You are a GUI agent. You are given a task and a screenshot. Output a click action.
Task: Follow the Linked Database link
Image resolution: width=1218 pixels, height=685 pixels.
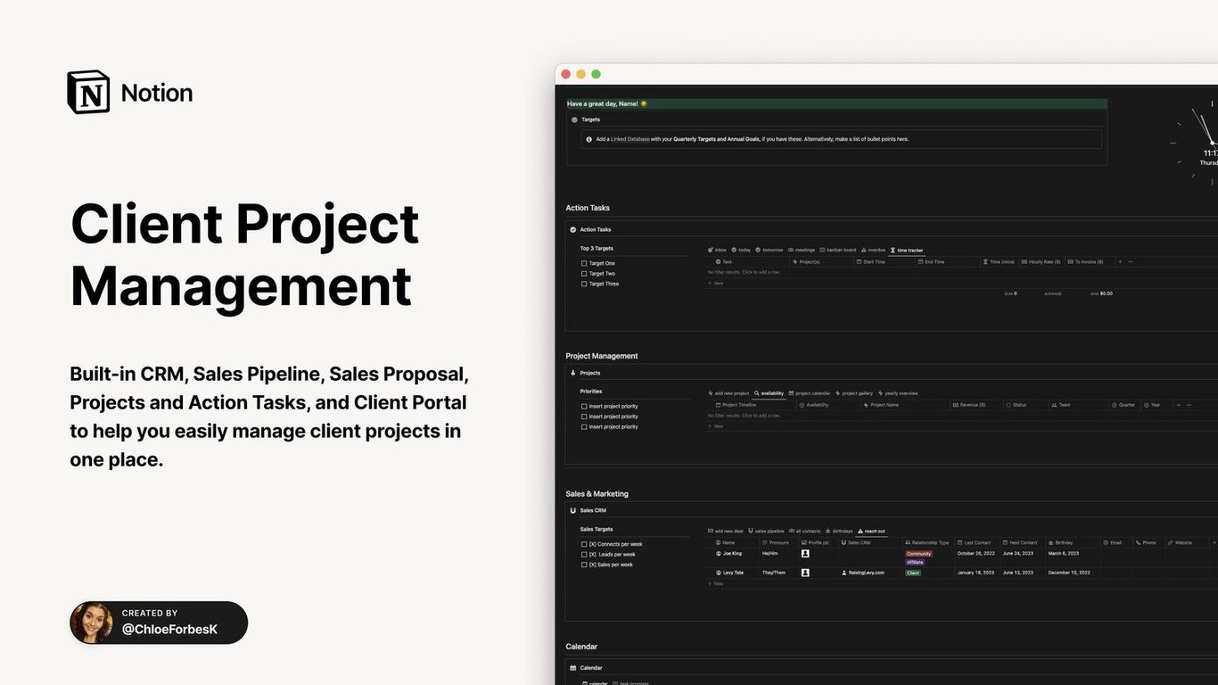630,139
